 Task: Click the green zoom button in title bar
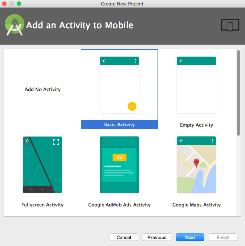tap(19, 4)
